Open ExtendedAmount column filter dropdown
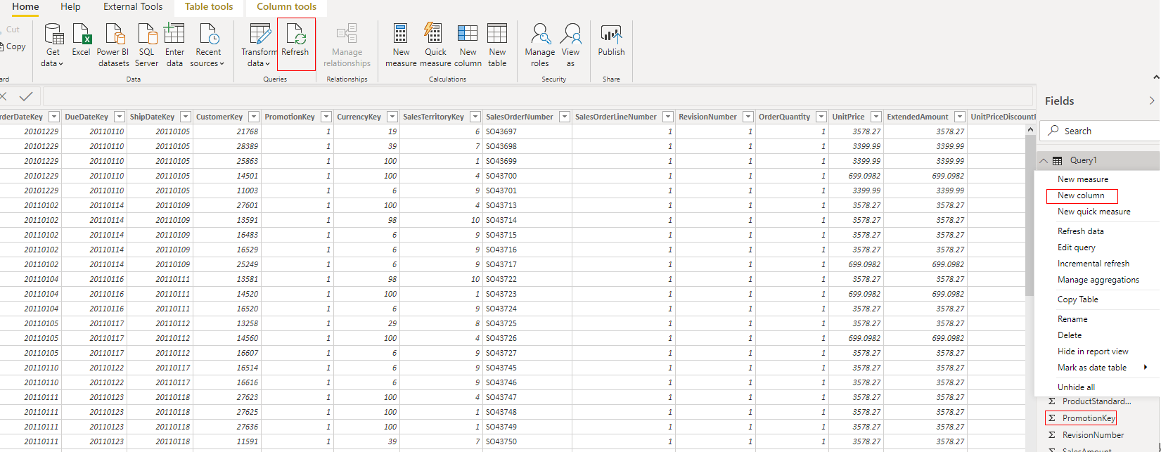1161x452 pixels. [960, 117]
